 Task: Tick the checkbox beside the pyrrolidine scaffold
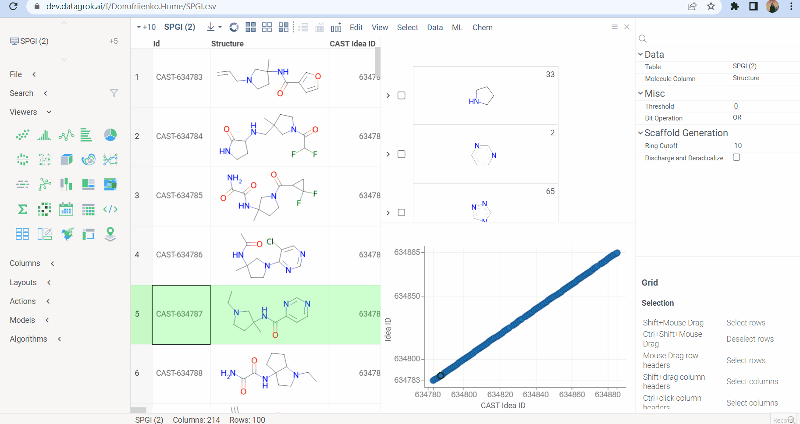tap(402, 95)
